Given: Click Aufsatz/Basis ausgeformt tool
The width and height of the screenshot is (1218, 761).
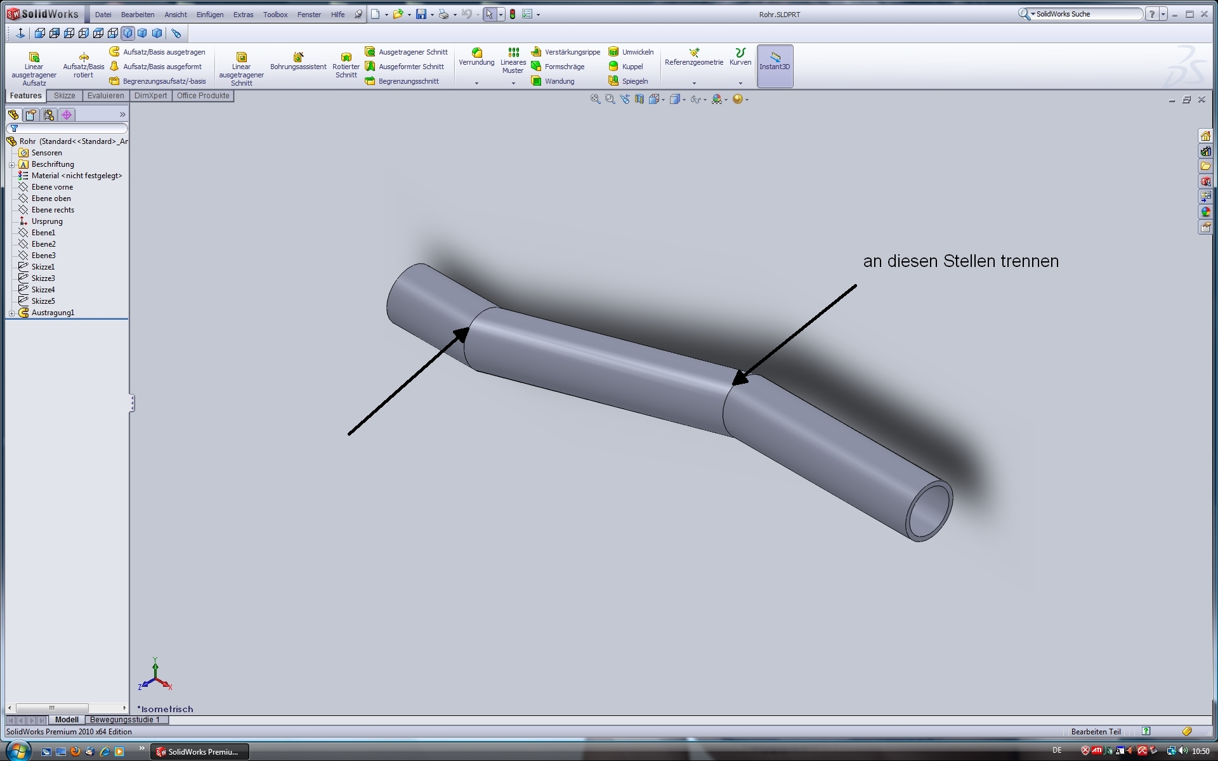Looking at the screenshot, I should click(x=156, y=67).
